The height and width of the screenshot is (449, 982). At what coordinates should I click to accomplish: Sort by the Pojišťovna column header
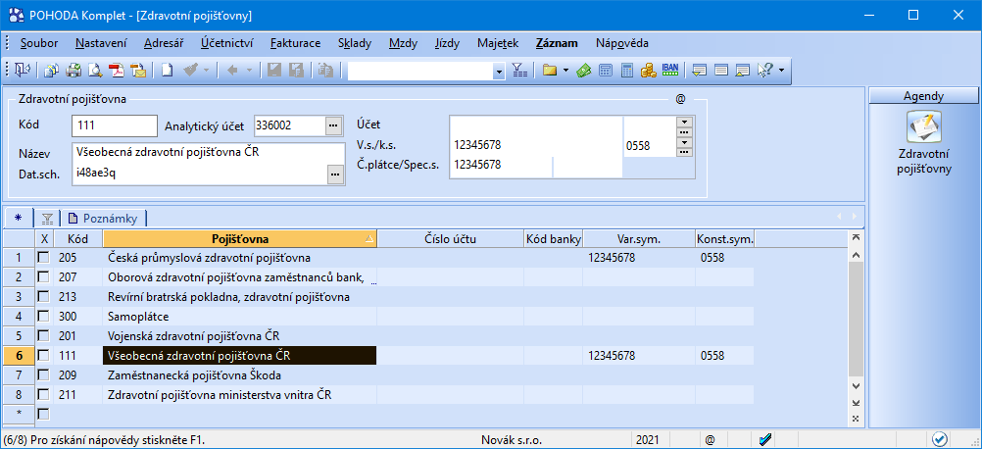coord(239,238)
